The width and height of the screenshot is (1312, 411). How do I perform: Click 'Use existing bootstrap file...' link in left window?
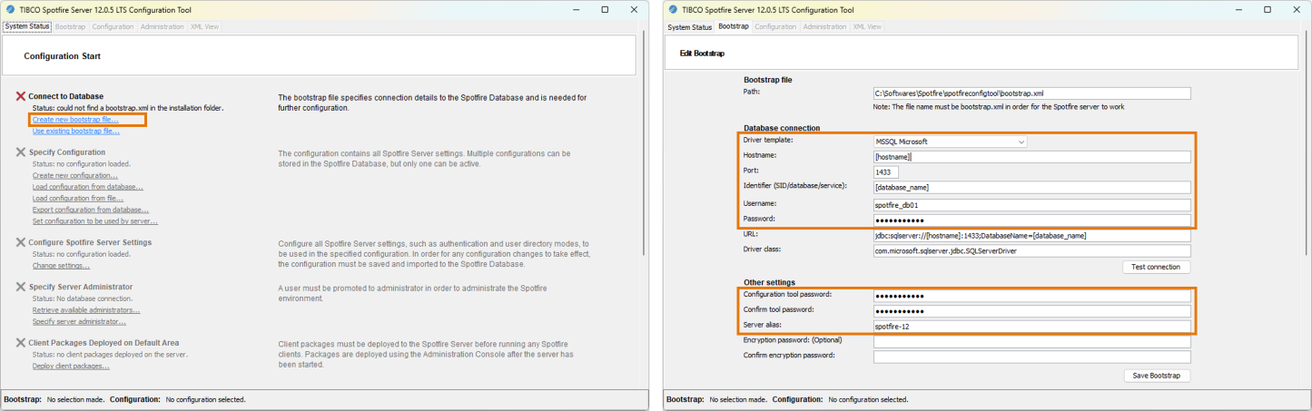pyautogui.click(x=76, y=131)
